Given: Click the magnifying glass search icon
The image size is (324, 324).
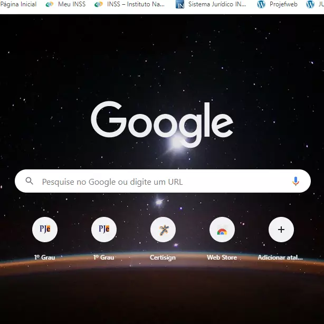Looking at the screenshot, I should (30, 181).
